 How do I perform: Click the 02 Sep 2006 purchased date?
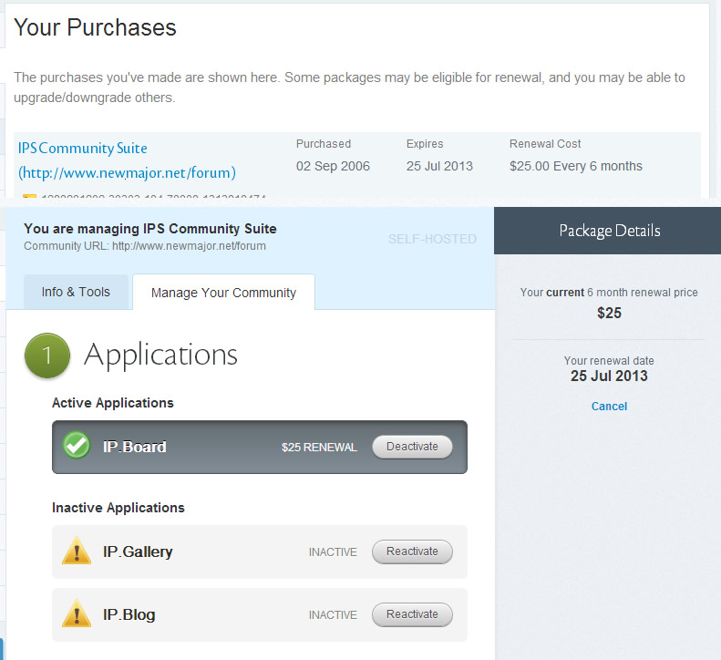click(333, 166)
